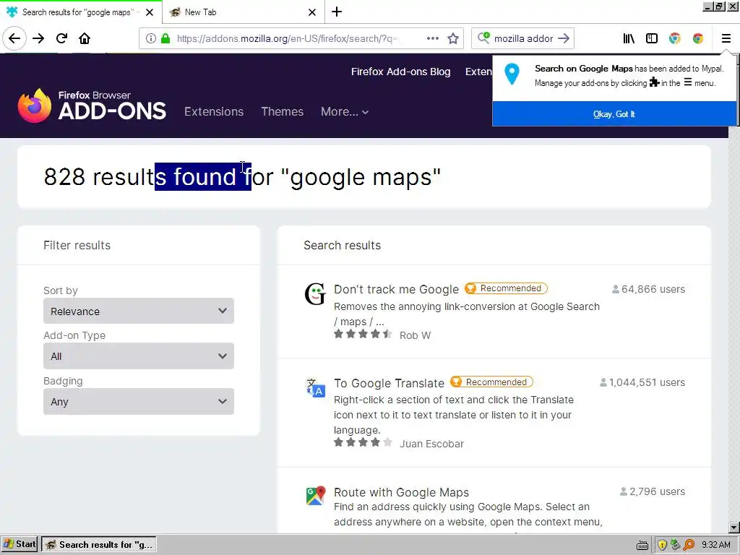The width and height of the screenshot is (740, 555).
Task: Open Extensions in site navigation
Action: 214,112
